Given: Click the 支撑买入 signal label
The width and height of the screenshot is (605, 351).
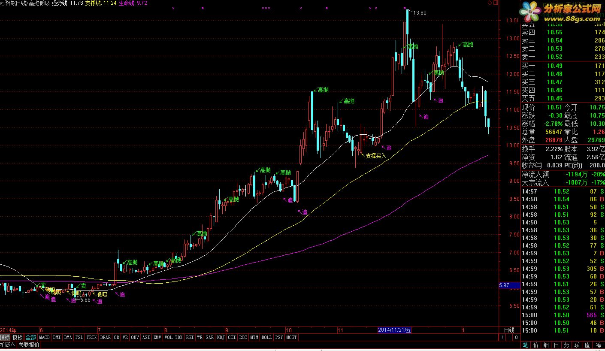Looking at the screenshot, I should 376,156.
